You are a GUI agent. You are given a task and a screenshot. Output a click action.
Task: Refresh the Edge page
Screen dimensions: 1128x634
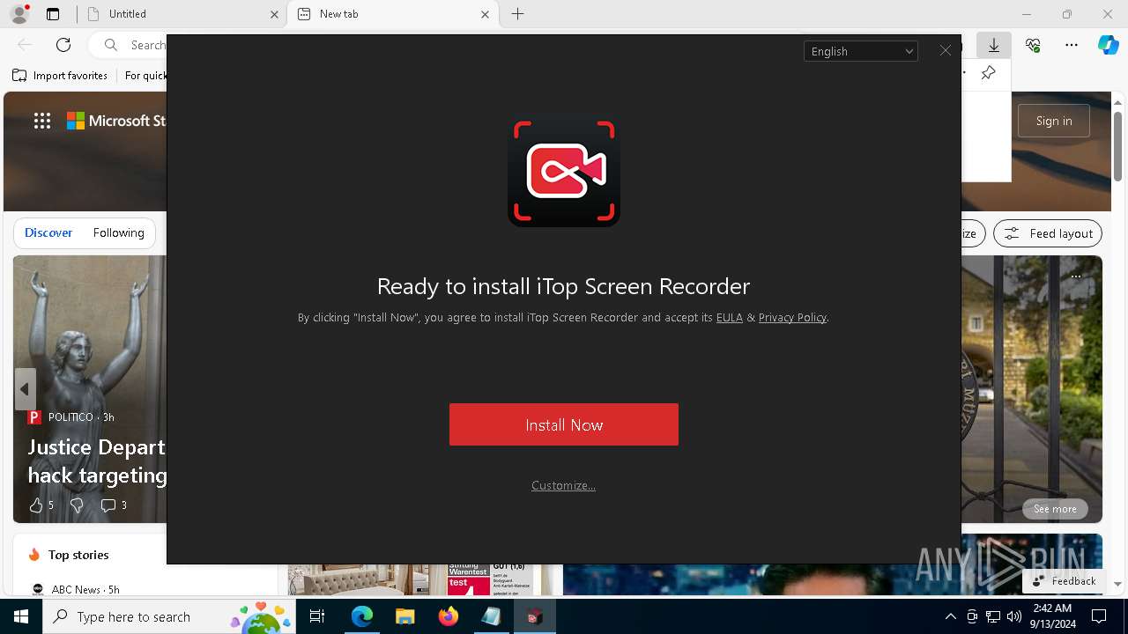[63, 45]
